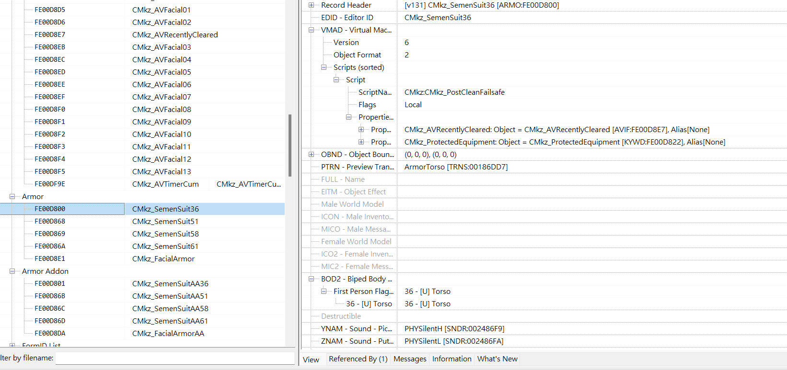Select record FE00D86A CMkz_SemenSuit61
This screenshot has width=787, height=370.
click(x=142, y=247)
